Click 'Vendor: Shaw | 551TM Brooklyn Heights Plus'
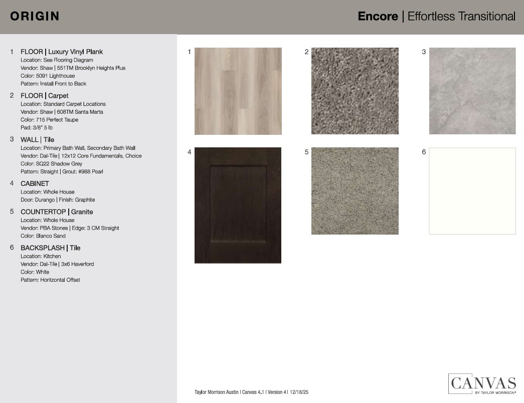Image resolution: width=524 pixels, height=403 pixels. (73, 68)
